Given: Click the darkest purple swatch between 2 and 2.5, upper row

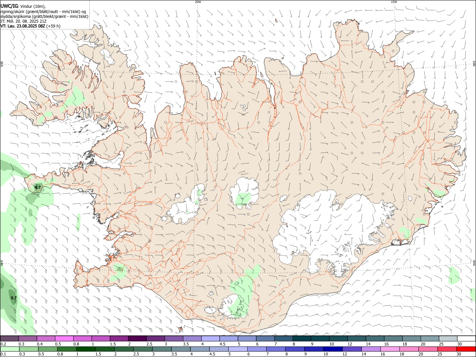Looking at the screenshot, I should pos(137,339).
